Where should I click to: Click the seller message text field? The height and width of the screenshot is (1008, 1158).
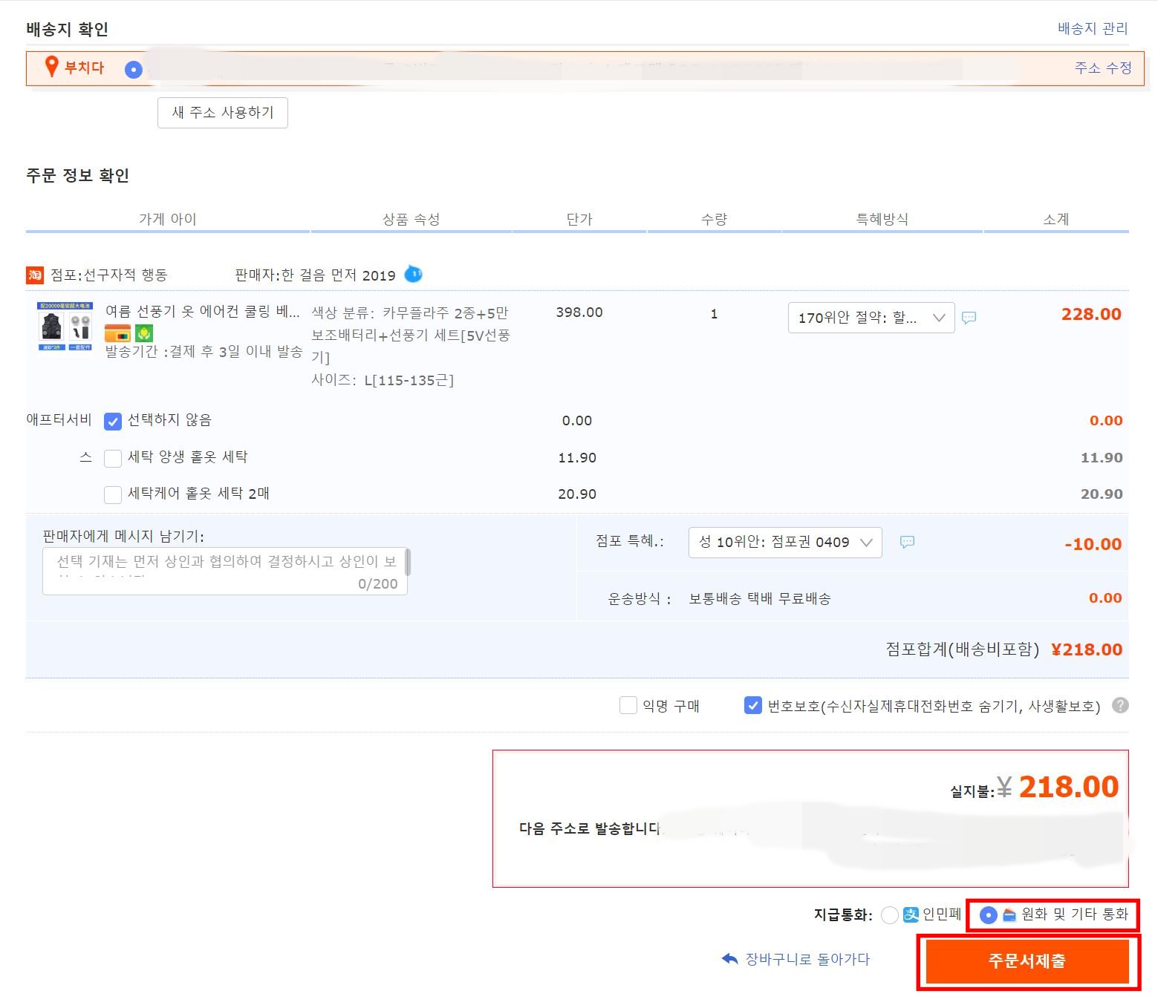point(224,571)
